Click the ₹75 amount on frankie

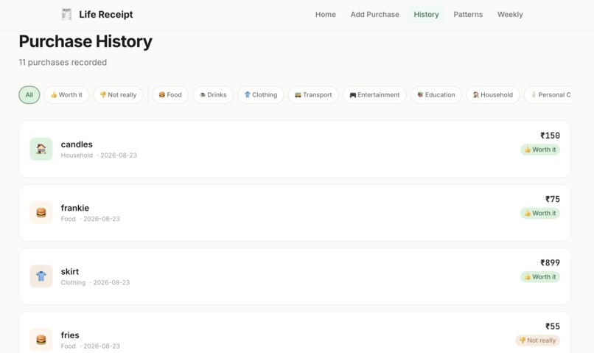(552, 199)
